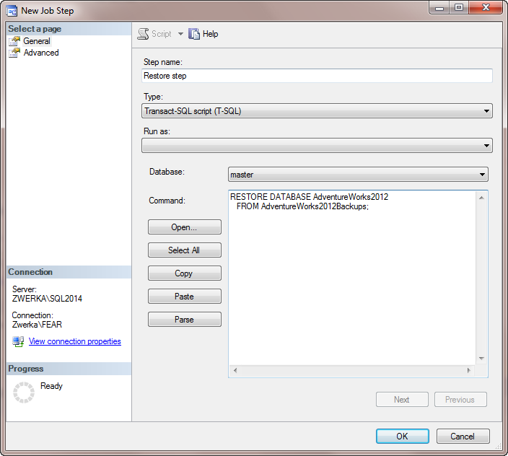Screen dimensions: 508x456
Task: Click the Copy button
Action: click(184, 273)
